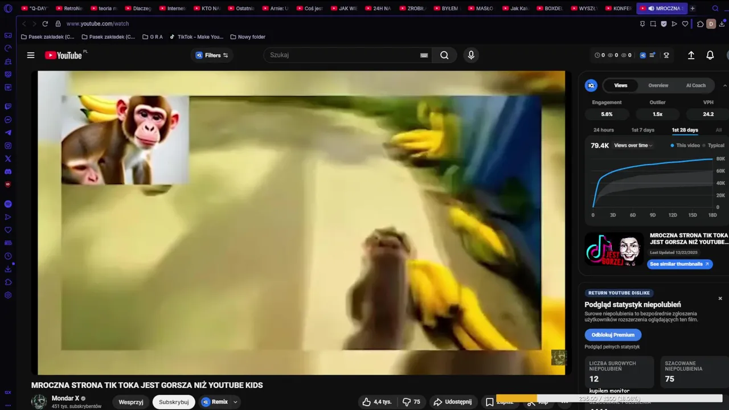Click the browser extensions puzzle icon

pos(701,24)
